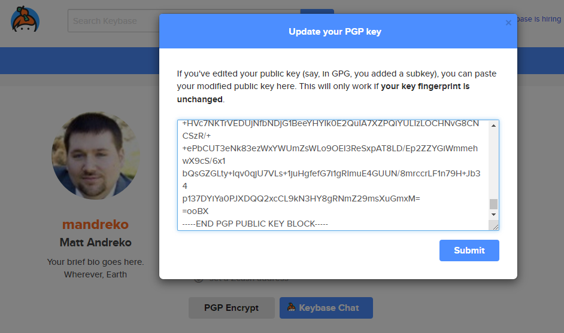Click the Matt Andreko full name
This screenshot has height=333, width=564.
tap(96, 243)
